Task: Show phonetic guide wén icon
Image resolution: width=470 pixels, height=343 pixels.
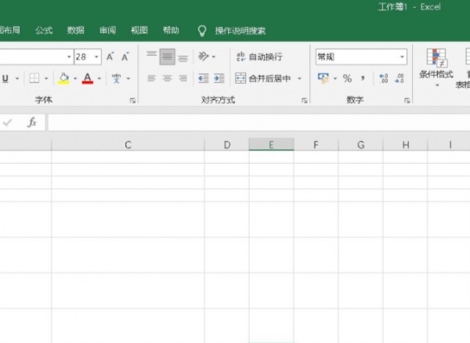Action: click(x=116, y=78)
